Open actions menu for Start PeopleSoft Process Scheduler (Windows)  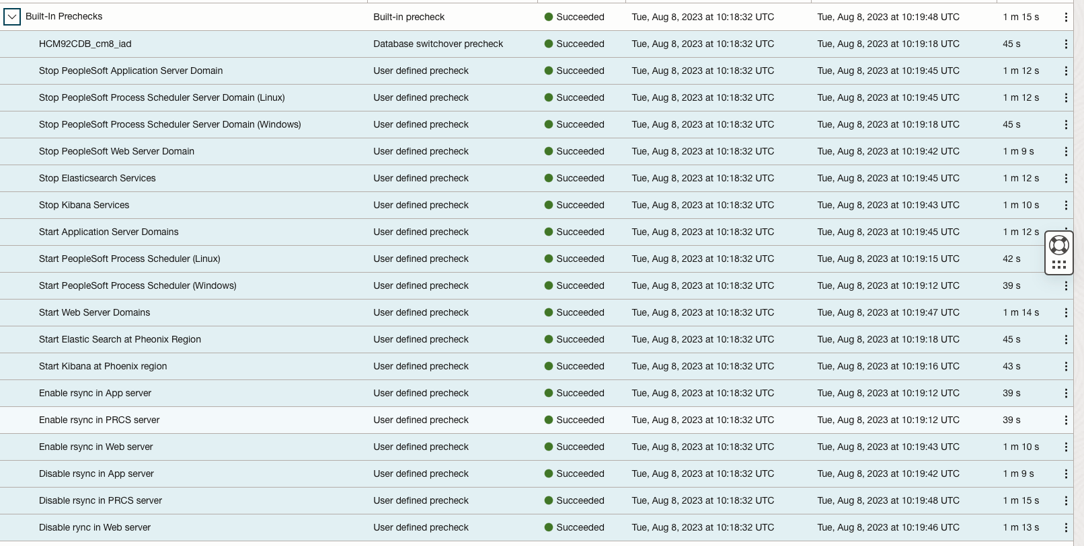click(x=1066, y=285)
